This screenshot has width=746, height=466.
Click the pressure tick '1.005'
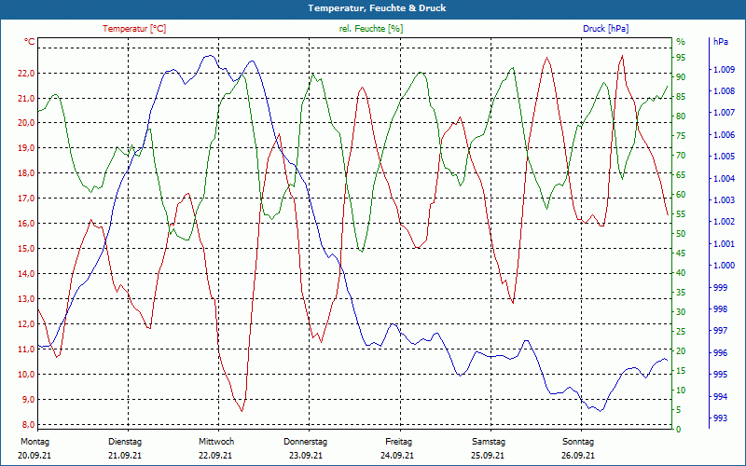coord(725,157)
